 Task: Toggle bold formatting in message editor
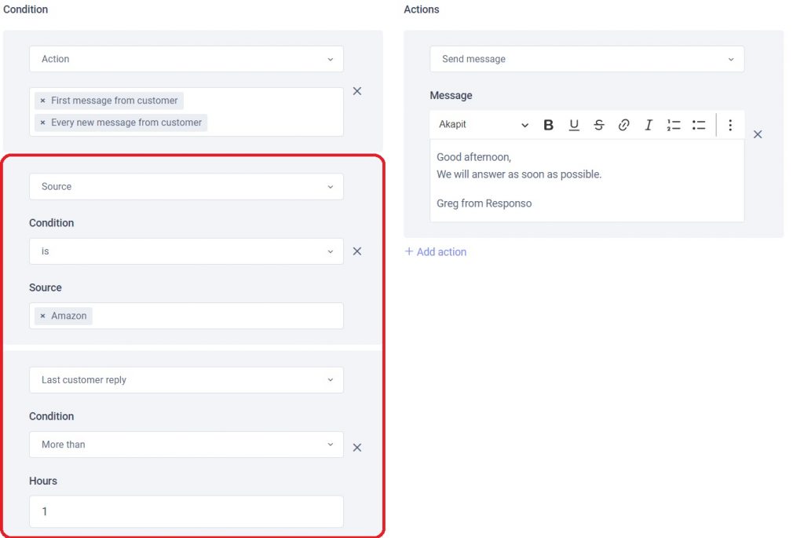tap(549, 125)
